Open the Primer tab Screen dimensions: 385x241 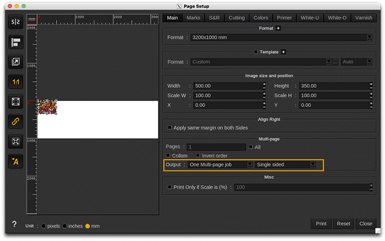click(284, 18)
